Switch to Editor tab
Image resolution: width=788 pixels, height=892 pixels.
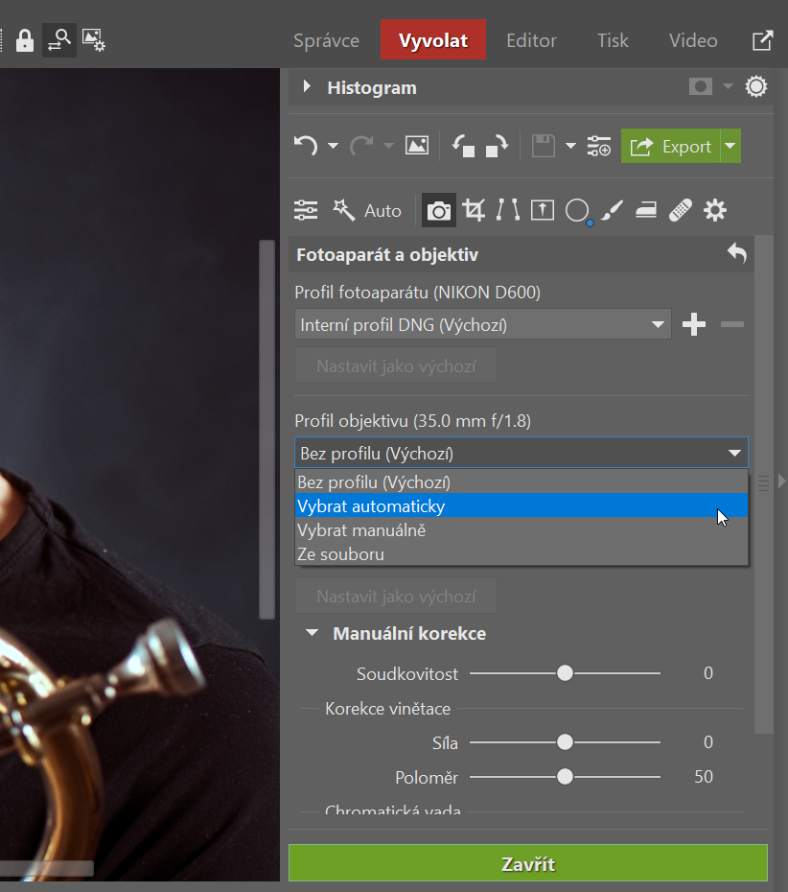(532, 40)
